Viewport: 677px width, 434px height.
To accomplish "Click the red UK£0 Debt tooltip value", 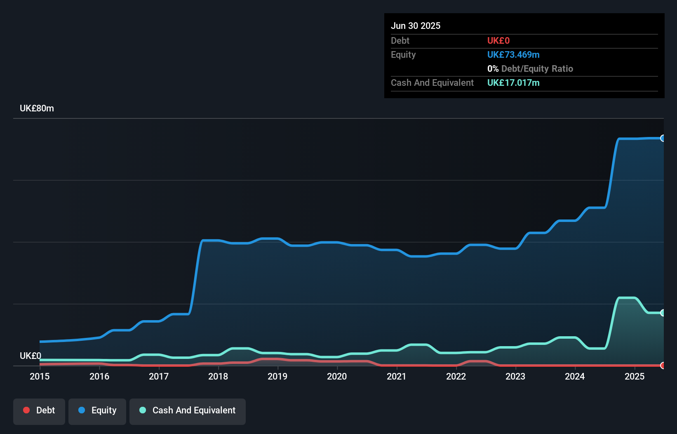I will (498, 41).
